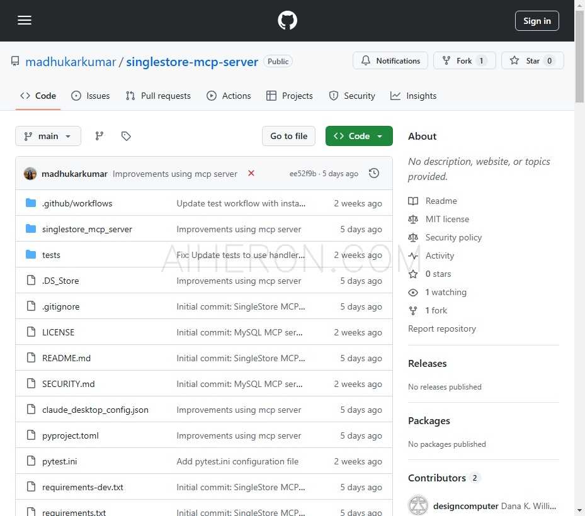Open the .gitignore file
This screenshot has width=585, height=516.
pyautogui.click(x=61, y=306)
